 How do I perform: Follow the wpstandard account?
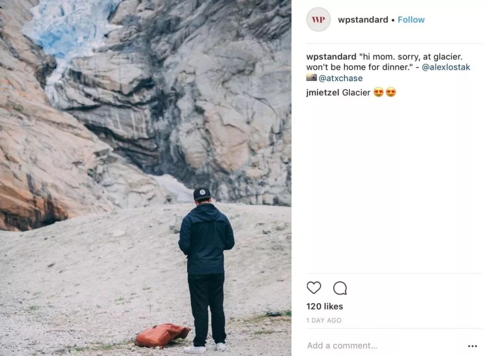click(411, 19)
